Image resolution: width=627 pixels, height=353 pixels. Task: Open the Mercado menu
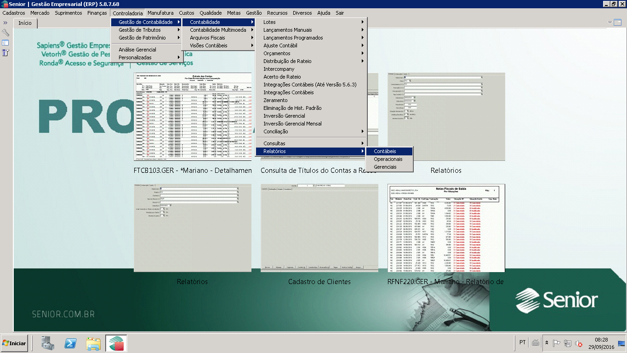click(40, 13)
